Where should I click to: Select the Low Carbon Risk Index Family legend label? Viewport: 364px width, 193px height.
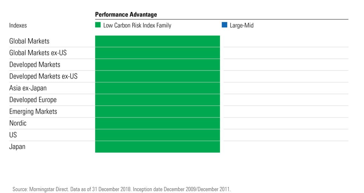click(137, 25)
